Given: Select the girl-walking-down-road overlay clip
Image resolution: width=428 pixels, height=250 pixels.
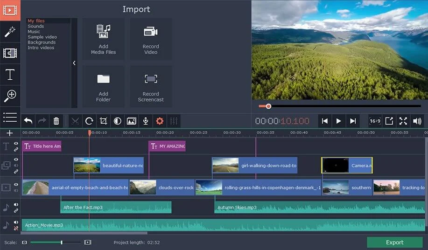Looking at the screenshot, I should [x=255, y=165].
